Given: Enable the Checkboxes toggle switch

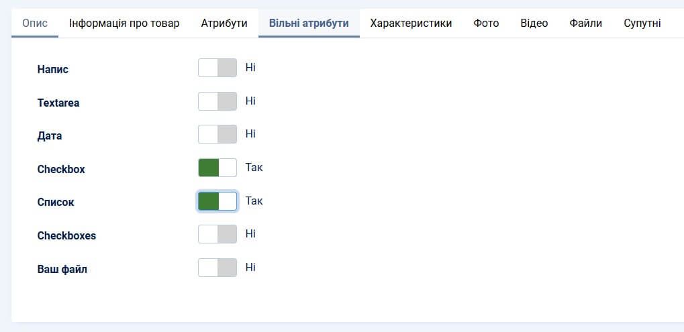Looking at the screenshot, I should click(217, 234).
